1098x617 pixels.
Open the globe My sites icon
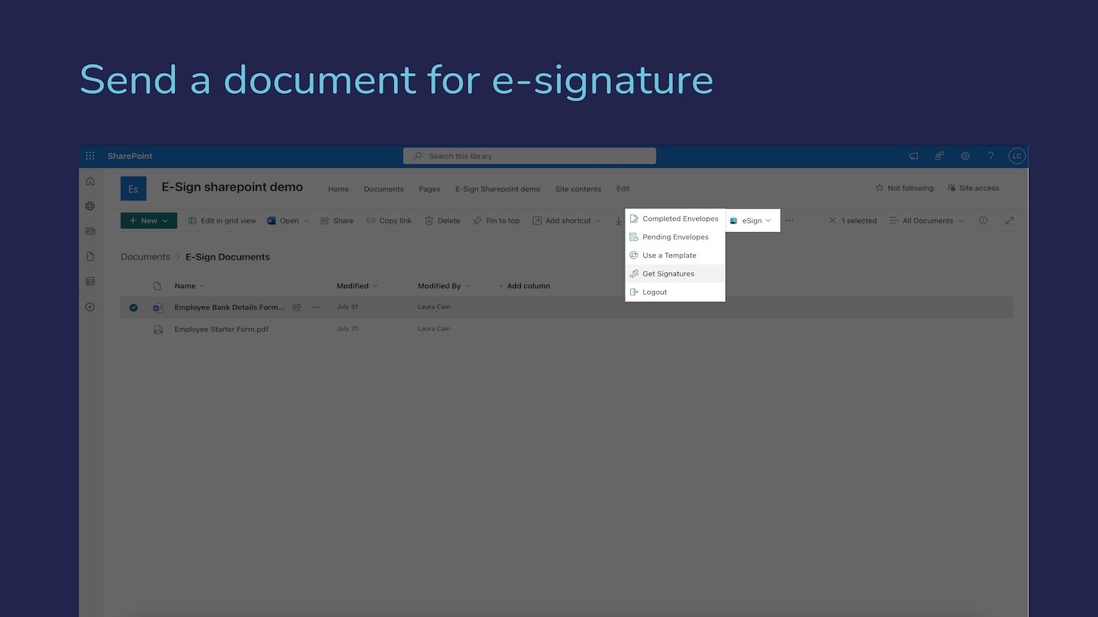point(90,206)
